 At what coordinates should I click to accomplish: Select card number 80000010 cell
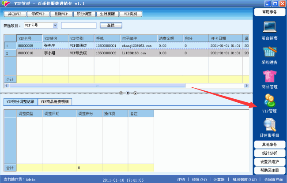[x=30, y=53]
